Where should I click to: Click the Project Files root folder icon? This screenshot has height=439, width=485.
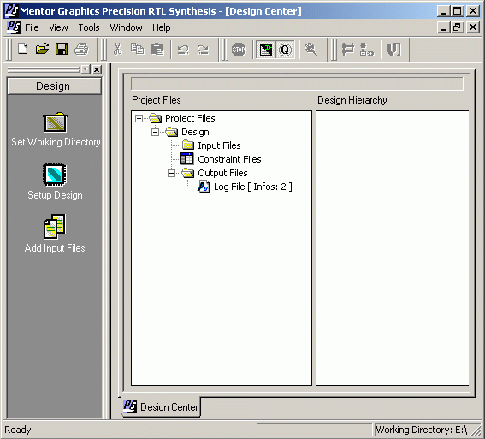pos(156,118)
